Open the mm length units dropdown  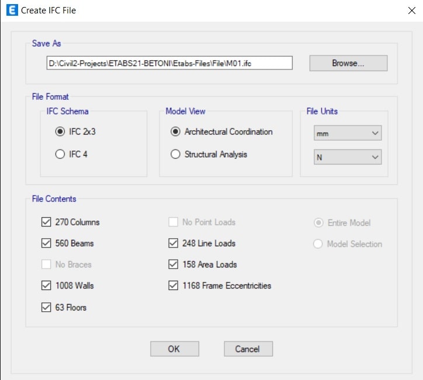[348, 134]
